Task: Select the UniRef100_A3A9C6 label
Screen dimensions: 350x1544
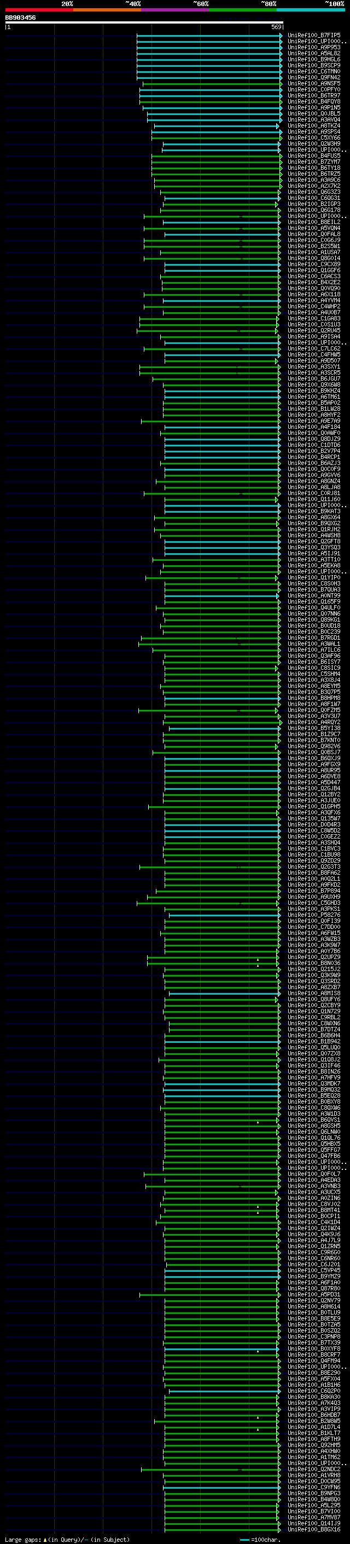Action: 314,180
